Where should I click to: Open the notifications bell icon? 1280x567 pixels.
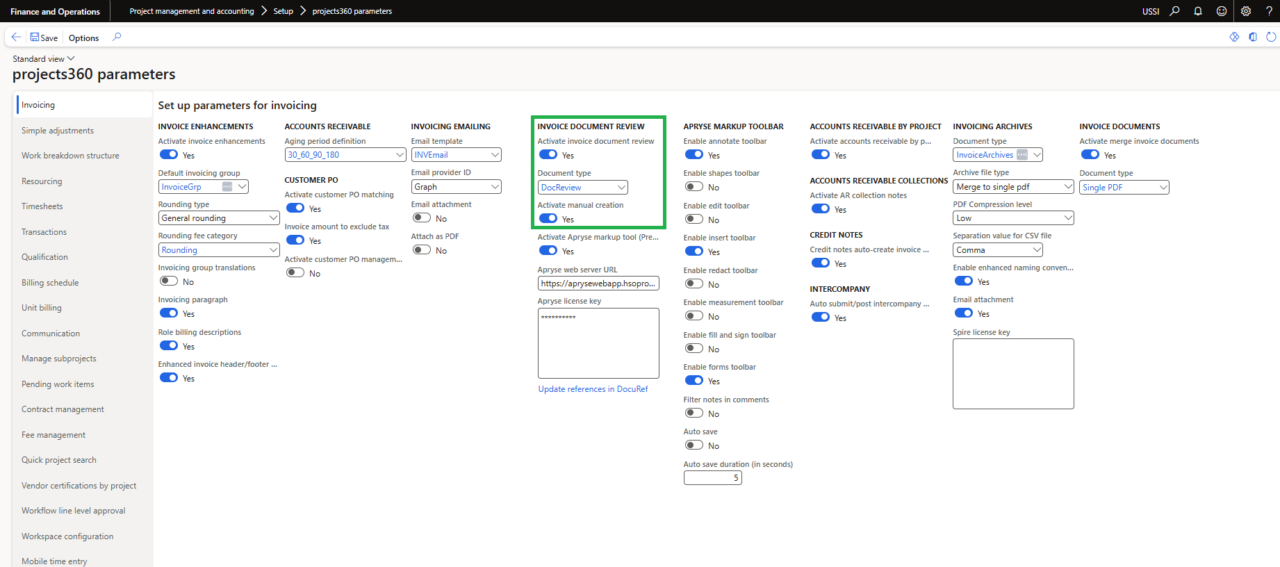1198,11
